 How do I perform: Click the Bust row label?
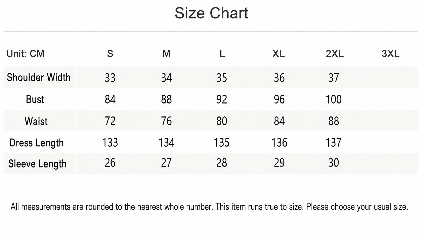point(35,99)
